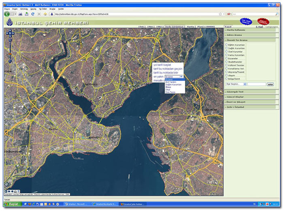Click the Print icon in Firefox toolbar

[21, 14]
